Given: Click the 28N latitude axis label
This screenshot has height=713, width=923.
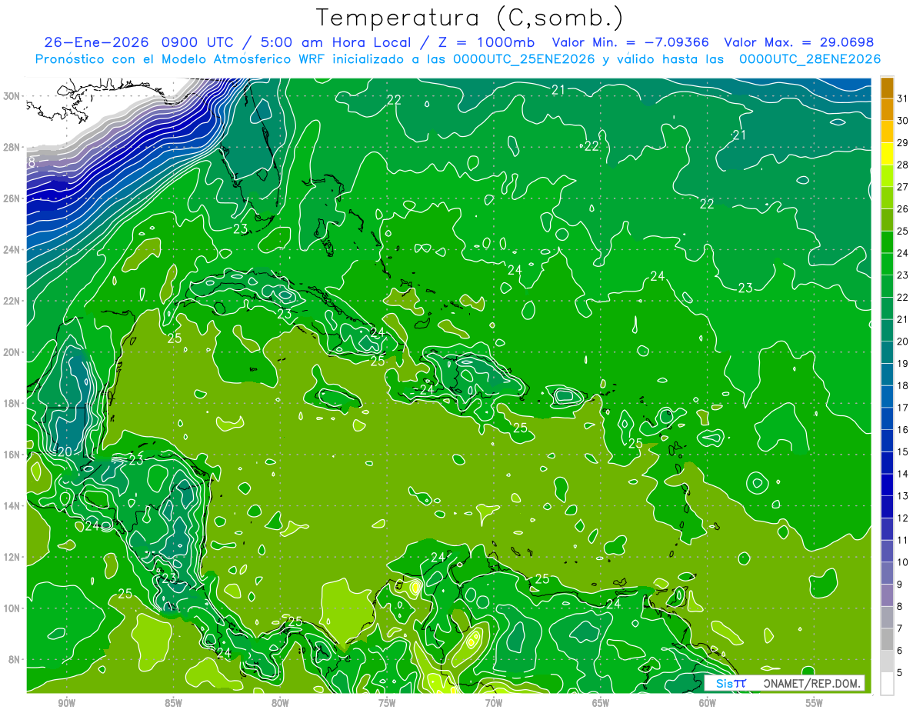Looking at the screenshot, I should [x=13, y=147].
